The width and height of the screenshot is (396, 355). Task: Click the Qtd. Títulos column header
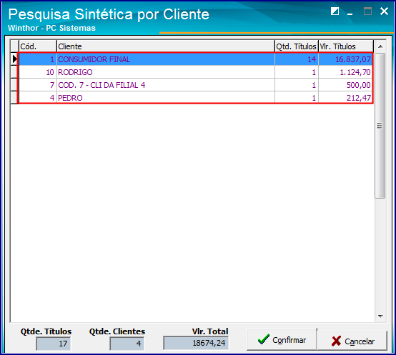(297, 46)
